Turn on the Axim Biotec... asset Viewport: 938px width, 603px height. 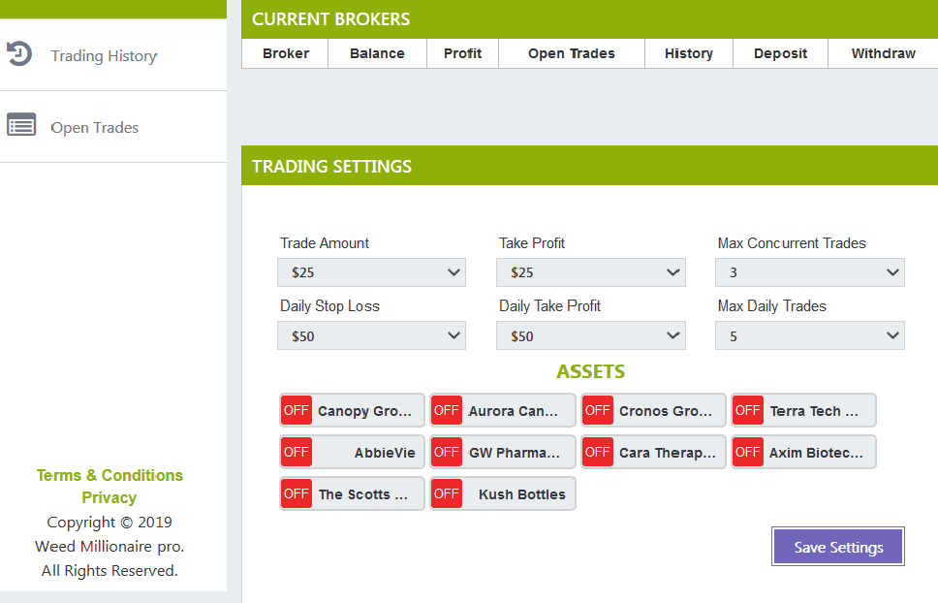tap(748, 452)
